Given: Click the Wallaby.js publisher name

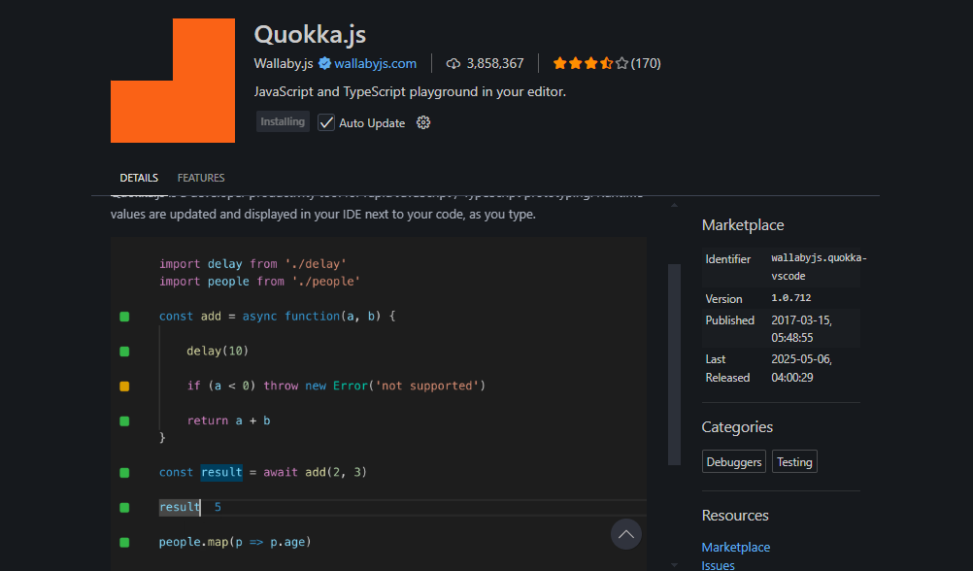Looking at the screenshot, I should pyautogui.click(x=284, y=63).
